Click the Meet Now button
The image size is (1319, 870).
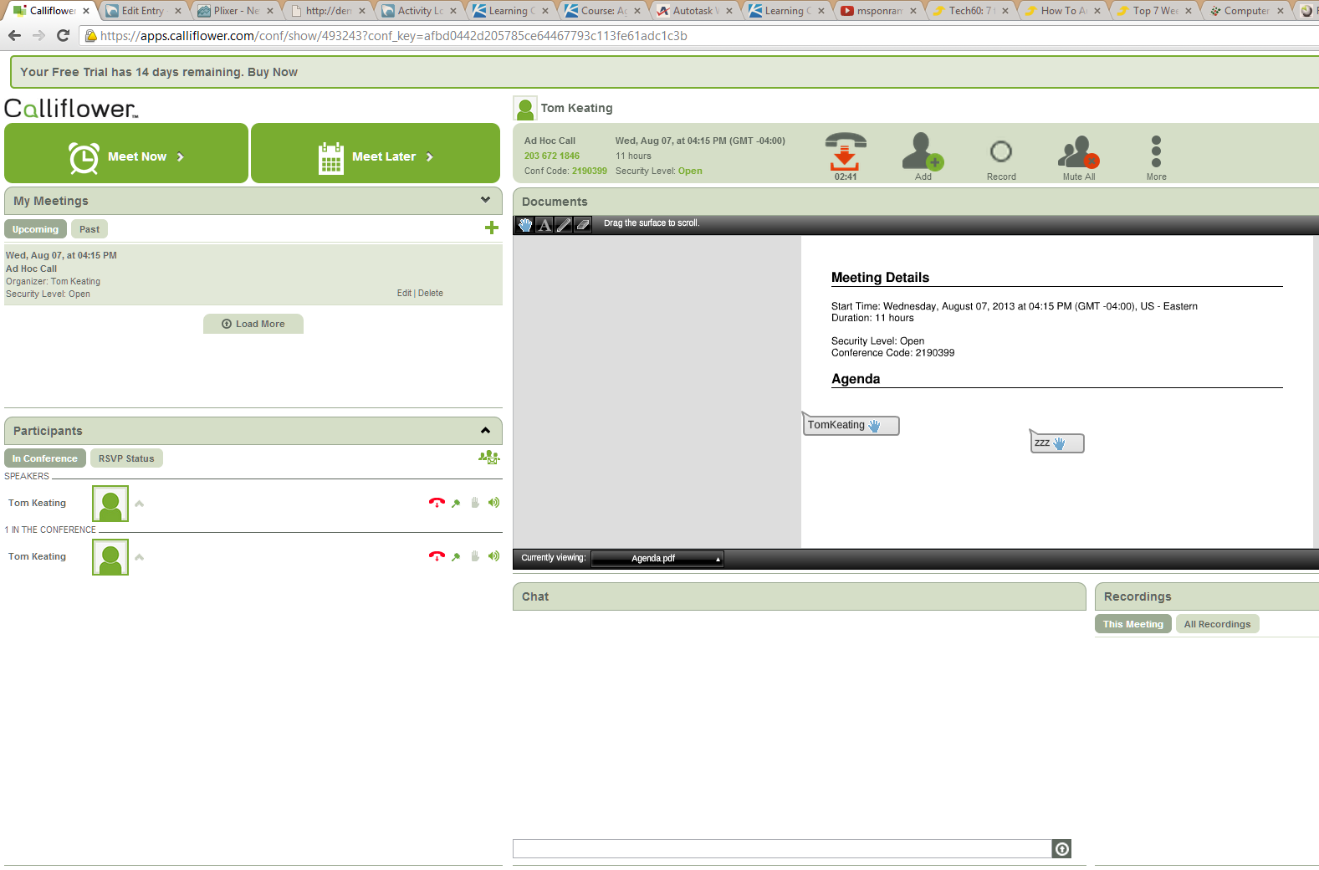126,156
